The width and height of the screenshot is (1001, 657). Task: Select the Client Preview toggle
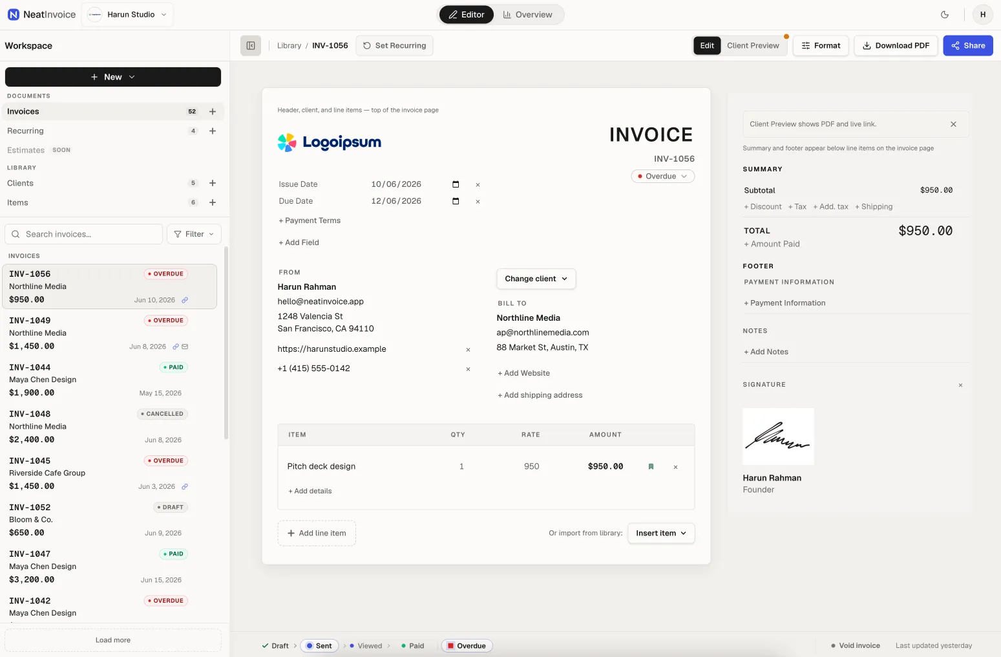[753, 45]
